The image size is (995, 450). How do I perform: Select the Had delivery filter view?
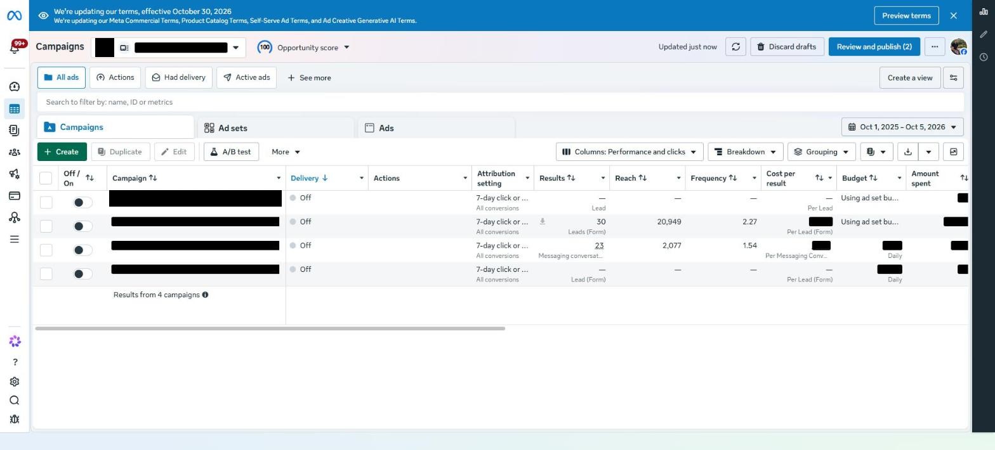pos(178,78)
